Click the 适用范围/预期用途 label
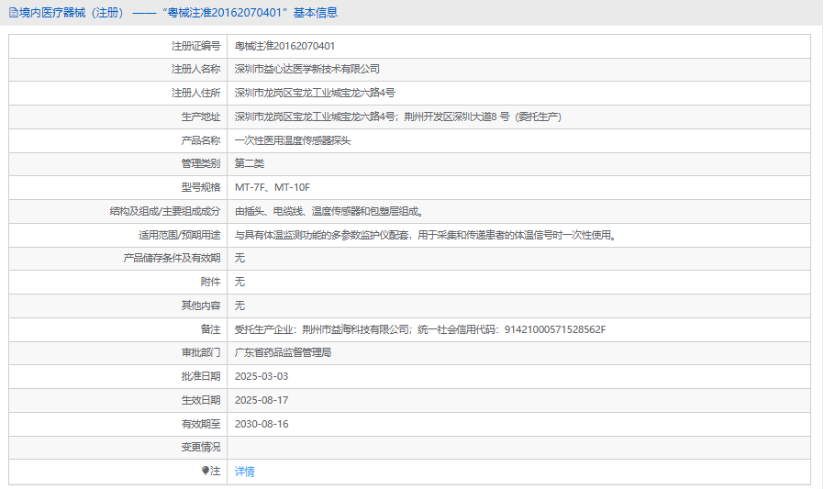The width and height of the screenshot is (824, 489). pos(179,235)
